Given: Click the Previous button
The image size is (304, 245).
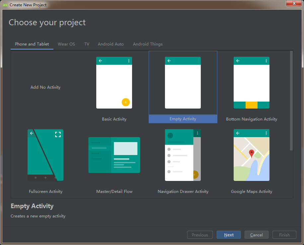Looking at the screenshot, I should (x=200, y=235).
